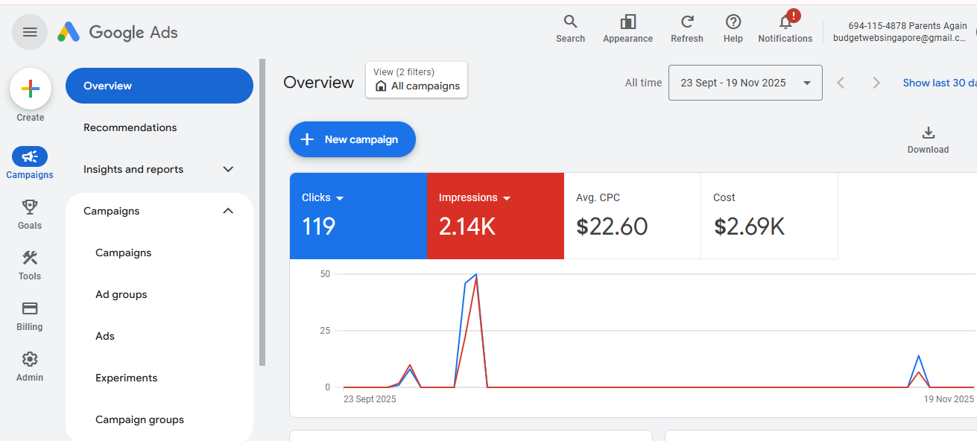
Task: Click Show last 30 days link
Action: (x=939, y=83)
